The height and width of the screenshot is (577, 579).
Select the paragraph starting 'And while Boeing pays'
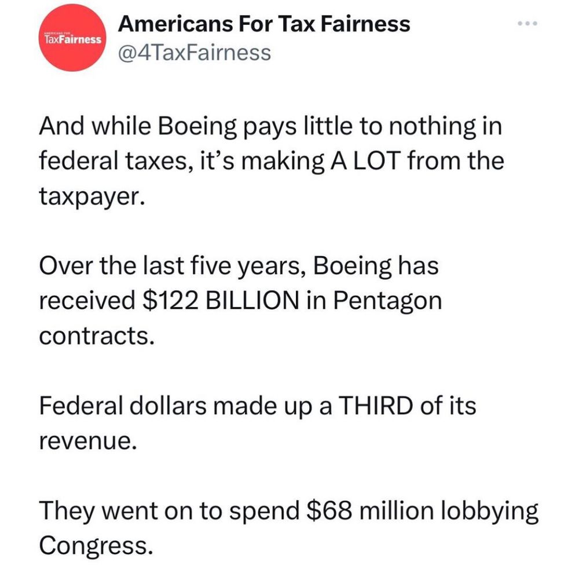click(x=272, y=160)
